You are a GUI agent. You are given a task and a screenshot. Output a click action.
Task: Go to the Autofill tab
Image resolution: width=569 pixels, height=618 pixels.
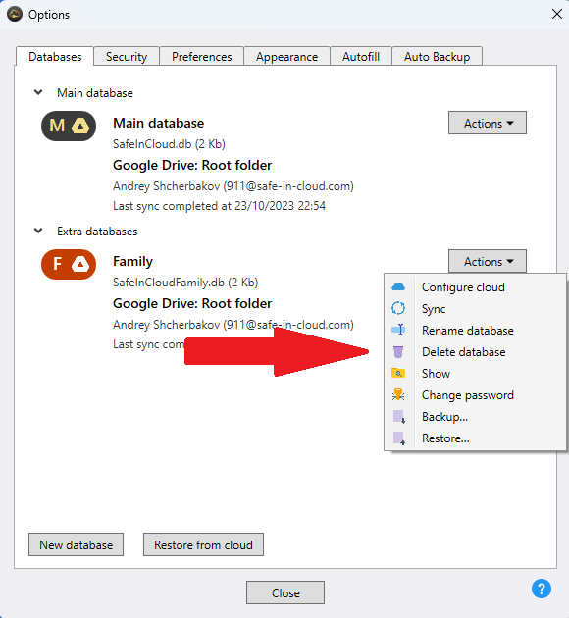coord(361,56)
